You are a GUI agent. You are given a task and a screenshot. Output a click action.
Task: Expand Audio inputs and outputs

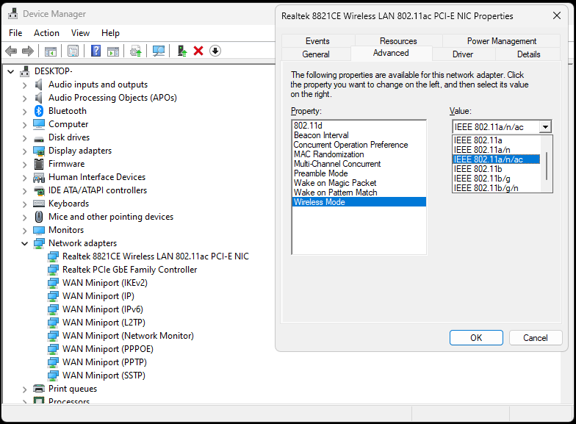click(25, 85)
